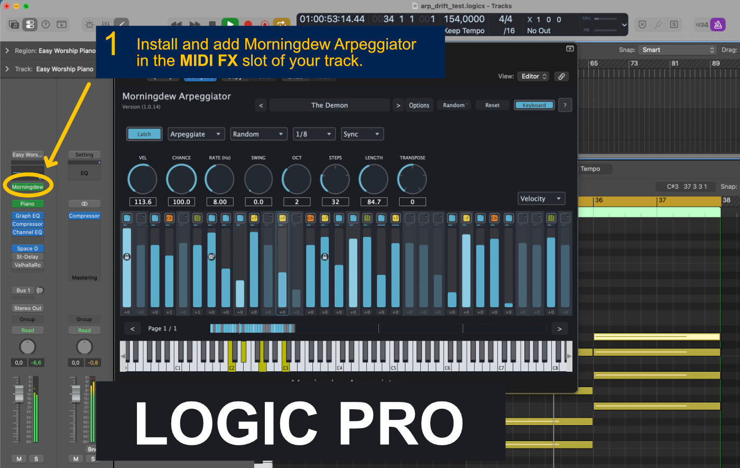Expand the Region inspector disclosure arrow
The height and width of the screenshot is (468, 740).
click(7, 51)
